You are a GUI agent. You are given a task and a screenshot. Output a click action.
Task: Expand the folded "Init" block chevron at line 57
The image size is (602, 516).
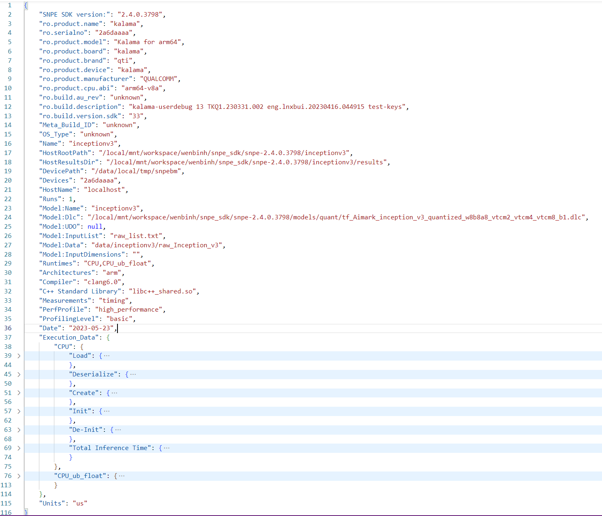[x=19, y=411]
